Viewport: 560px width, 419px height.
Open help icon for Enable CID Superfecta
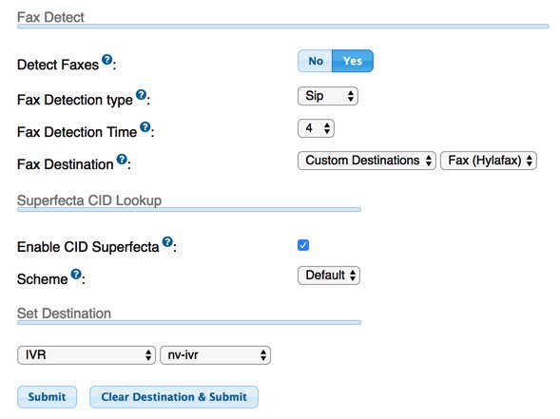[167, 241]
